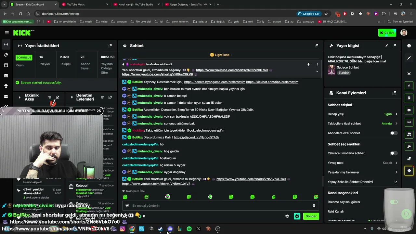Open the profile avatar in Kick header
This screenshot has height=234, width=416.
(x=404, y=33)
